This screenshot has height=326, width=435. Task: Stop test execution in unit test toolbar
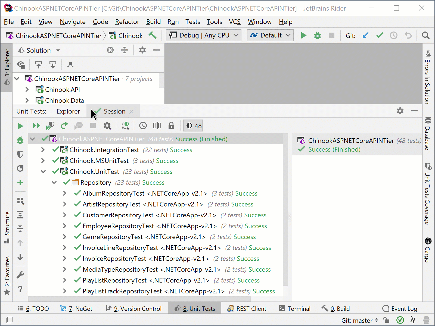(x=93, y=126)
